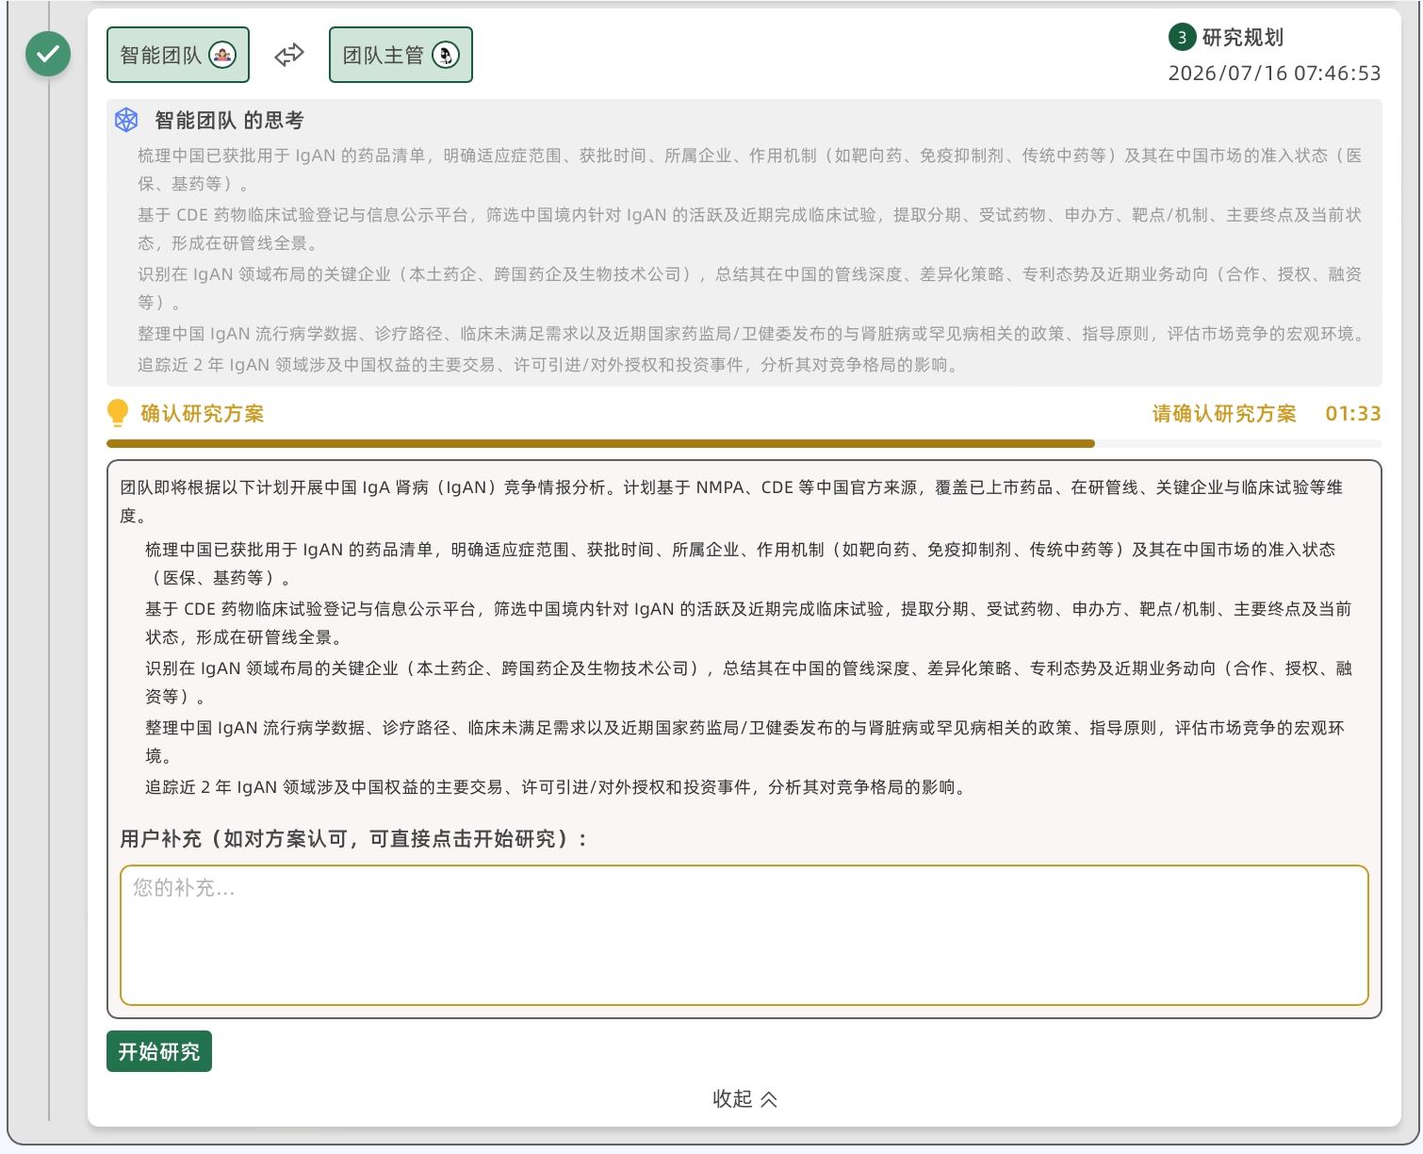The image size is (1423, 1154).
Task: Click the 智能团队 avatar icon
Action: pyautogui.click(x=222, y=55)
